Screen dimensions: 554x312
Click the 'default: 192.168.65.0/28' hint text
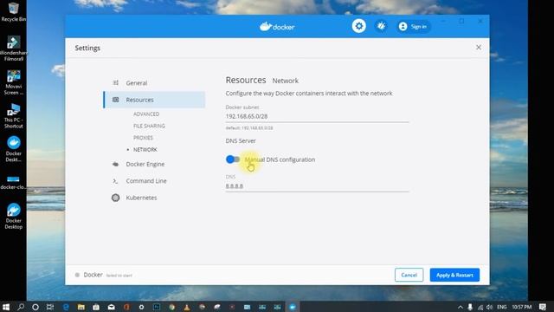coord(249,128)
